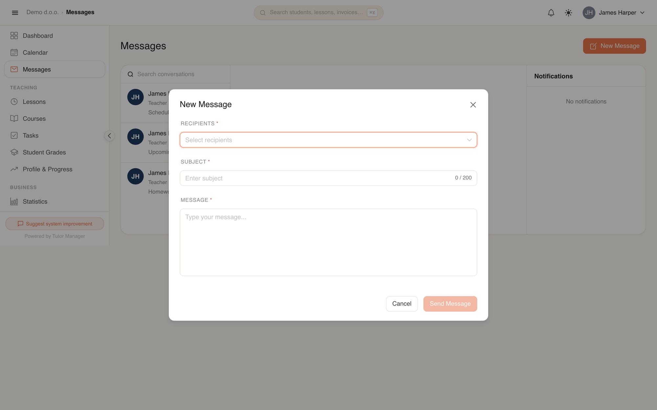Open the hamburger menu icon

(15, 12)
